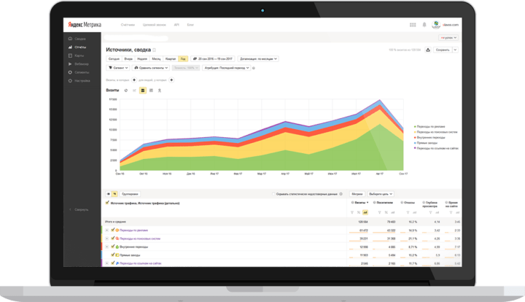
Task: Open the Детализация по месяцам dropdown
Action: (258, 59)
